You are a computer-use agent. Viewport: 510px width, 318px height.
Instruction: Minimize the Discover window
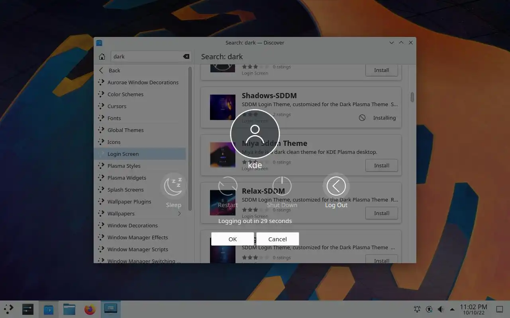392,43
